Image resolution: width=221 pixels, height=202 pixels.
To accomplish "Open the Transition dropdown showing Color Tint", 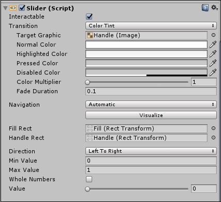I will [x=151, y=26].
